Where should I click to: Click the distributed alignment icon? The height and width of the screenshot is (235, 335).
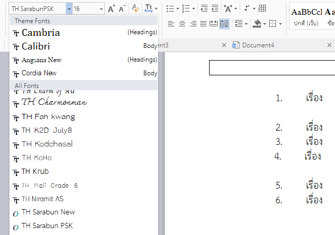213,24
